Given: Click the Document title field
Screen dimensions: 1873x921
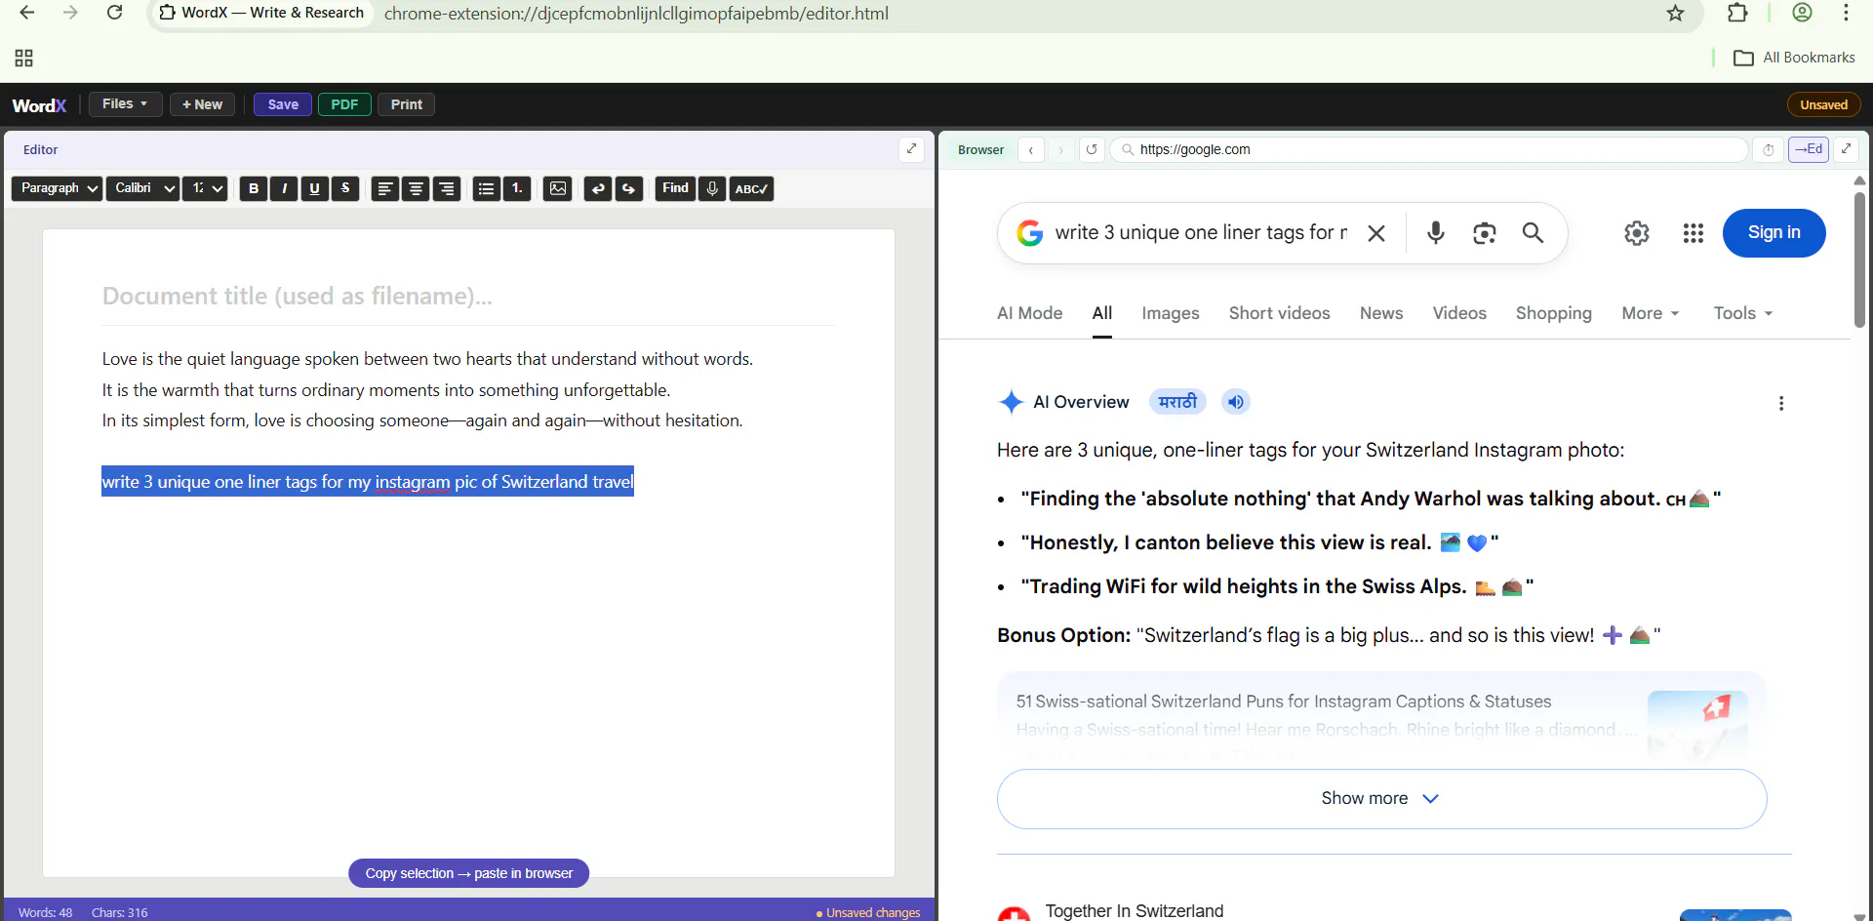Looking at the screenshot, I should click(468, 296).
